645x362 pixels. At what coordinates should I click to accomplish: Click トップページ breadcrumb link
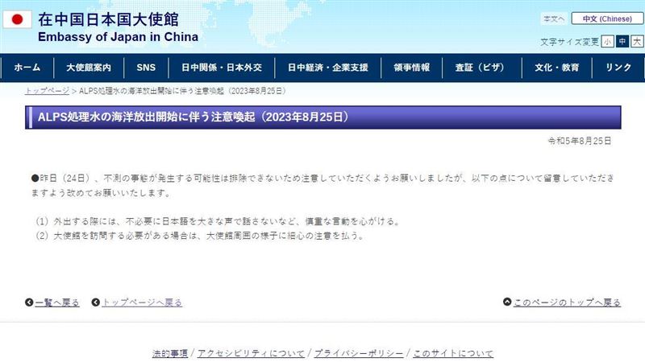tap(47, 91)
